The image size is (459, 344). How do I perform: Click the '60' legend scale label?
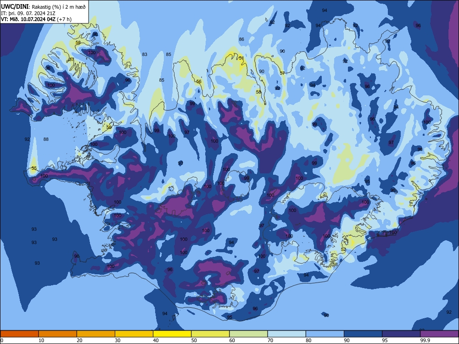tap(232, 340)
